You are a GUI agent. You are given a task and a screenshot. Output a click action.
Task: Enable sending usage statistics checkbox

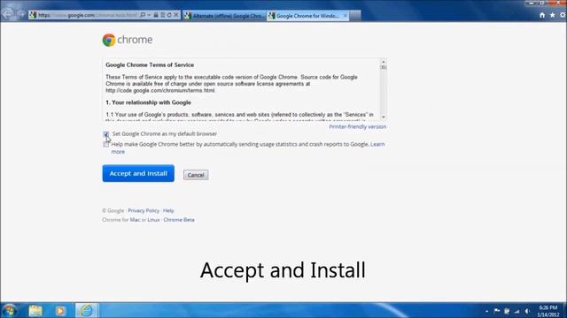(x=105, y=144)
